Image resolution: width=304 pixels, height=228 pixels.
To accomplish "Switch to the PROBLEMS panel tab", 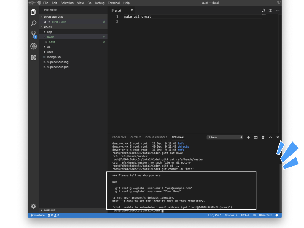I will coord(119,137).
